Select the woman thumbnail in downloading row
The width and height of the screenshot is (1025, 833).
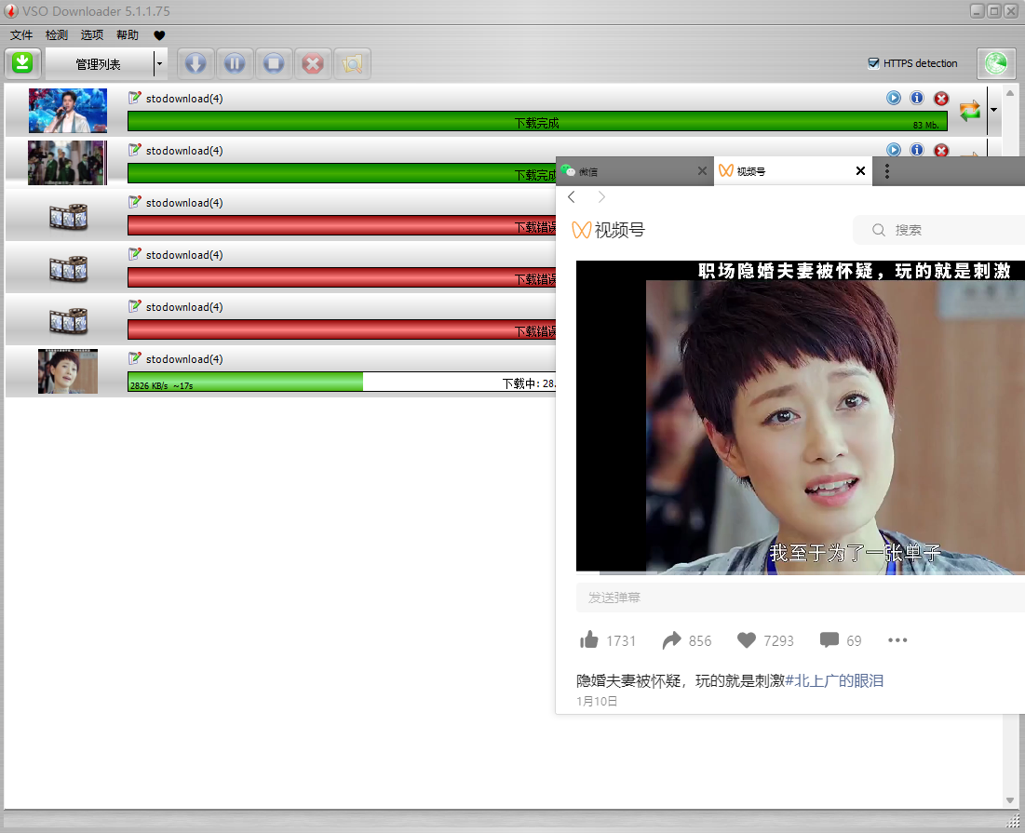pos(68,371)
